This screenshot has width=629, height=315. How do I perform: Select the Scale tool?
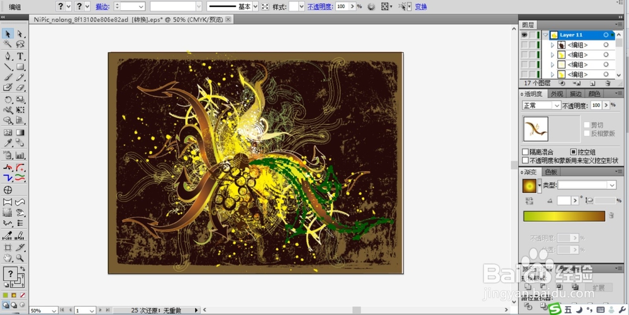click(x=20, y=99)
